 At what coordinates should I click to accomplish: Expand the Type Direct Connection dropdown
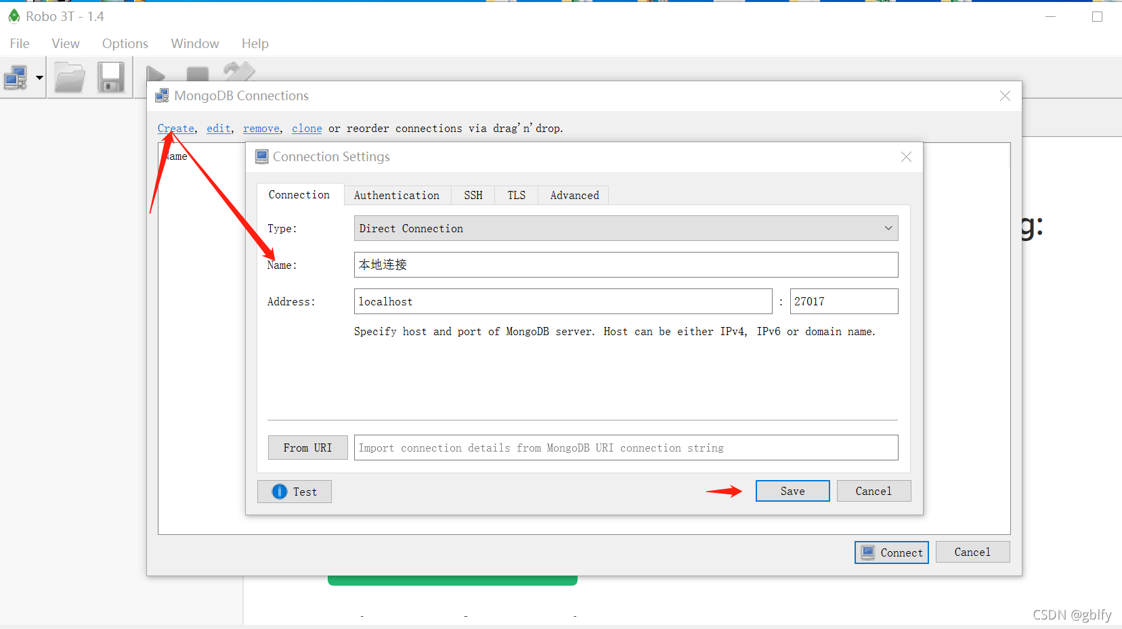[x=626, y=228]
